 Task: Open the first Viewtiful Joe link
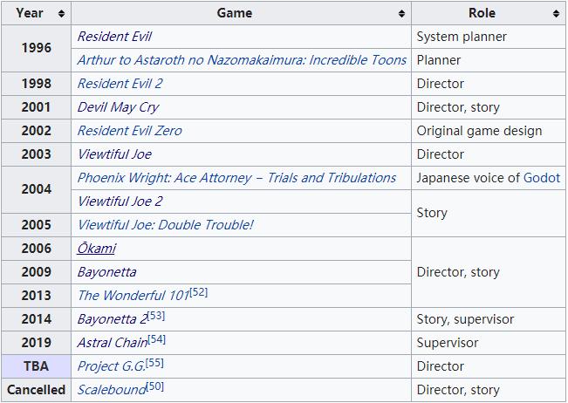[114, 154]
